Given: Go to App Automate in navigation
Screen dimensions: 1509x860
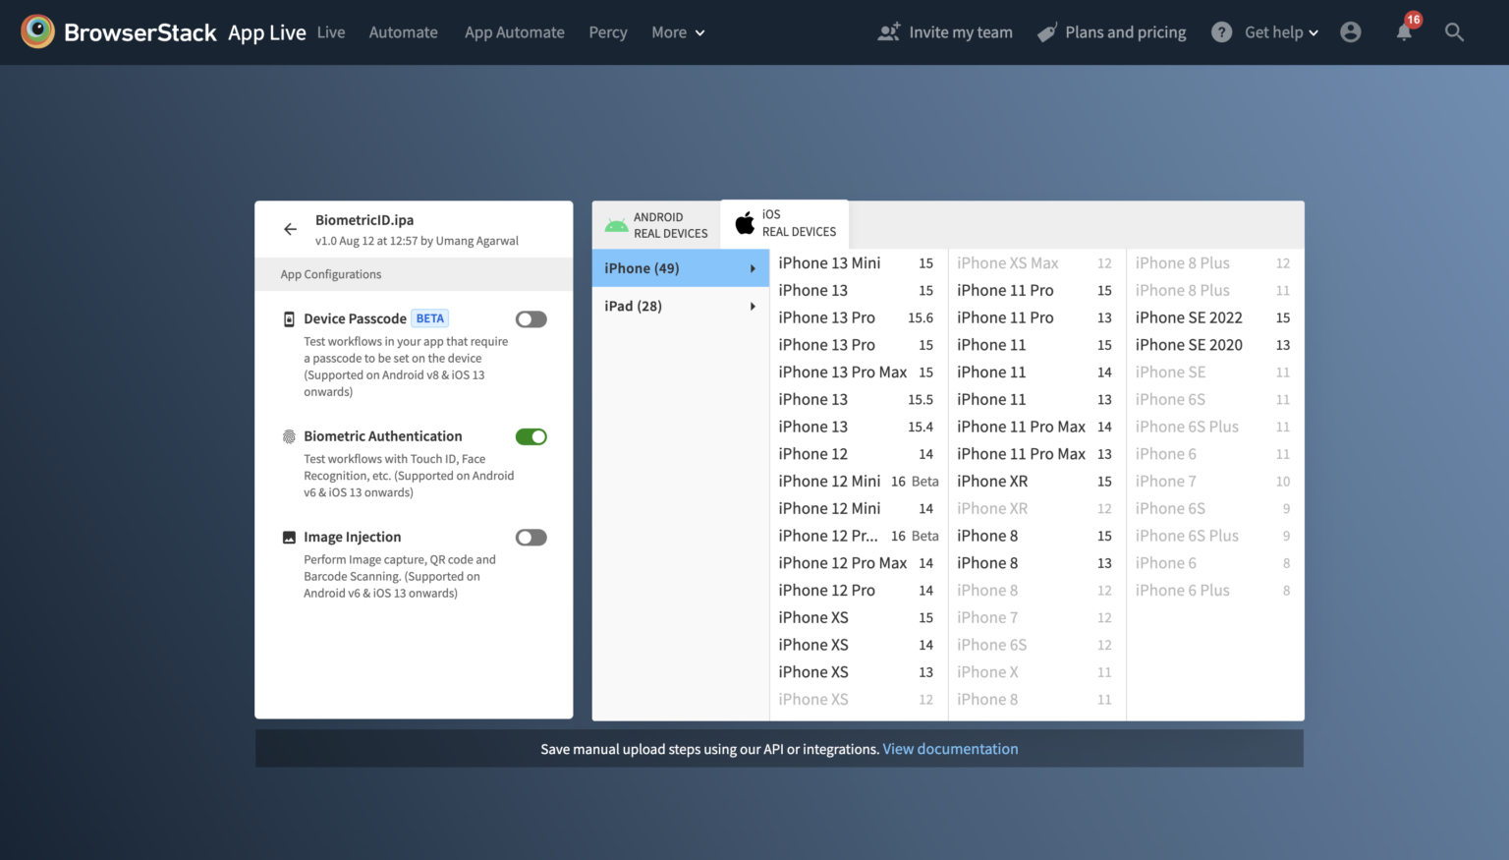Looking at the screenshot, I should [514, 32].
